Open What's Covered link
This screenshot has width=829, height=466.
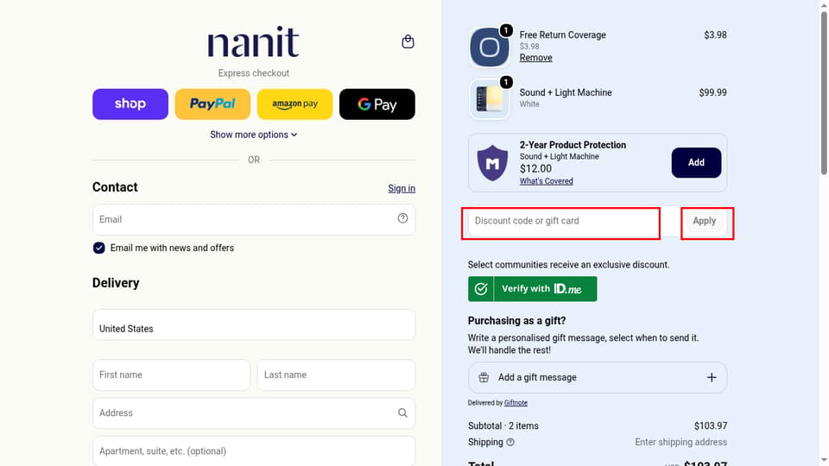(x=546, y=181)
